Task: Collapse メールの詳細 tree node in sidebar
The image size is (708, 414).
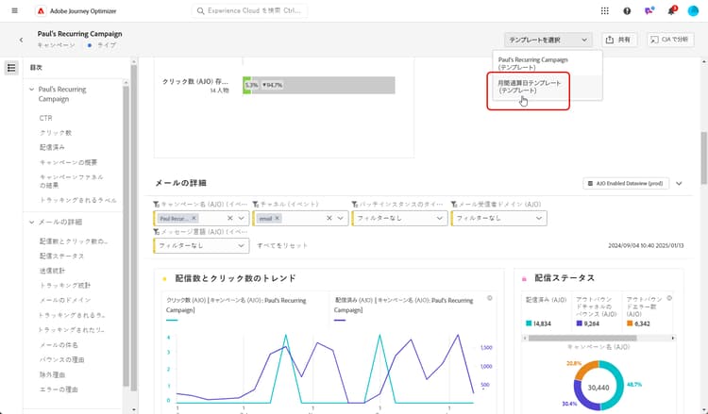Action: 31,223
